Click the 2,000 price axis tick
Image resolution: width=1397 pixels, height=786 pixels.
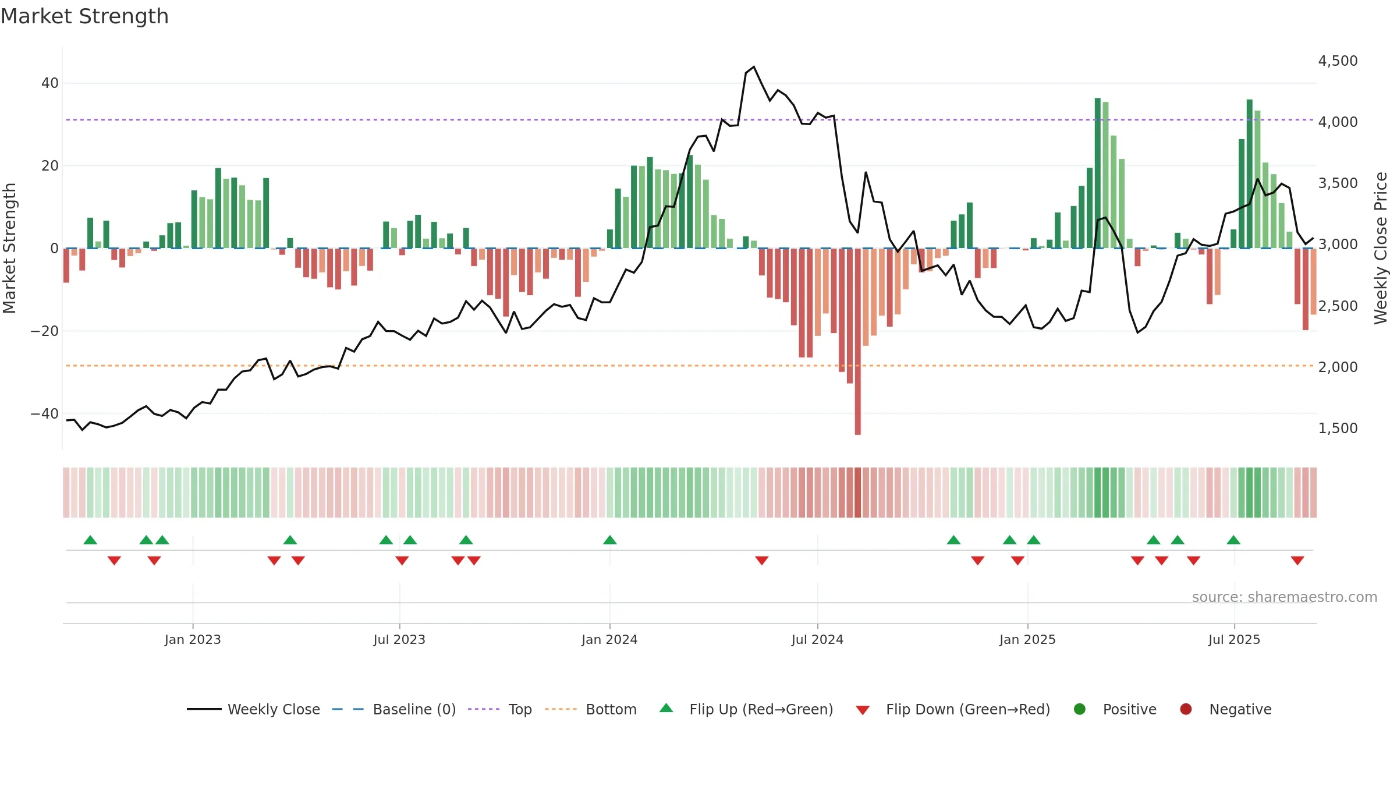(x=1338, y=367)
